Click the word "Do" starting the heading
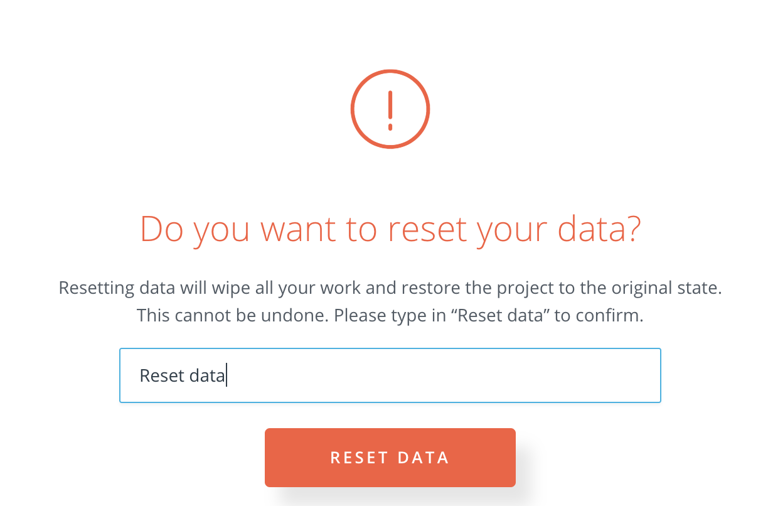Image resolution: width=768 pixels, height=506 pixels. click(162, 229)
